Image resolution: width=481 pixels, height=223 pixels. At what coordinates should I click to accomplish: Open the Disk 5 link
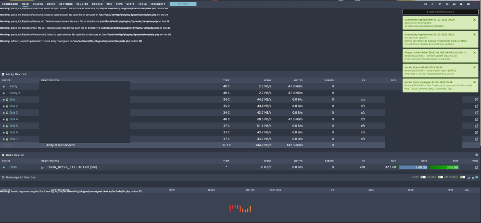click(13, 126)
